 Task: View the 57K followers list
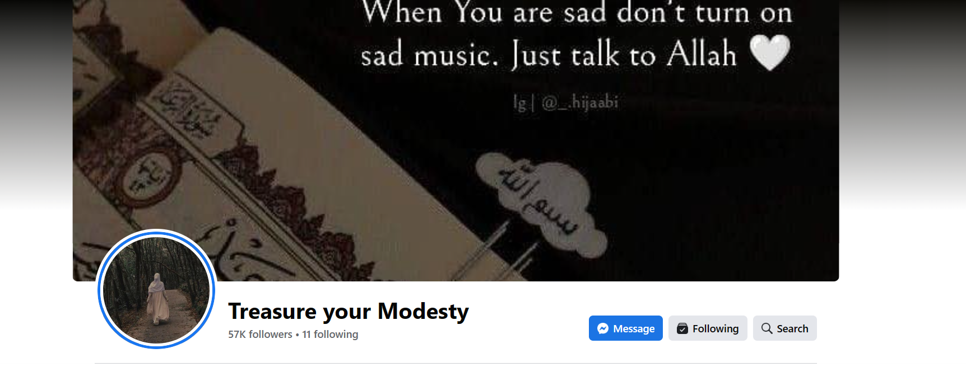tap(260, 334)
